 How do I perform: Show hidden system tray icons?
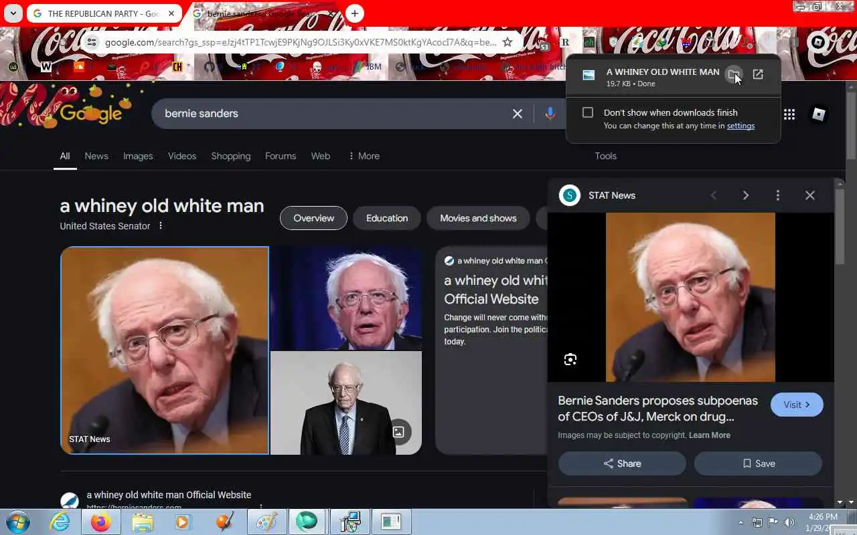coord(741,522)
